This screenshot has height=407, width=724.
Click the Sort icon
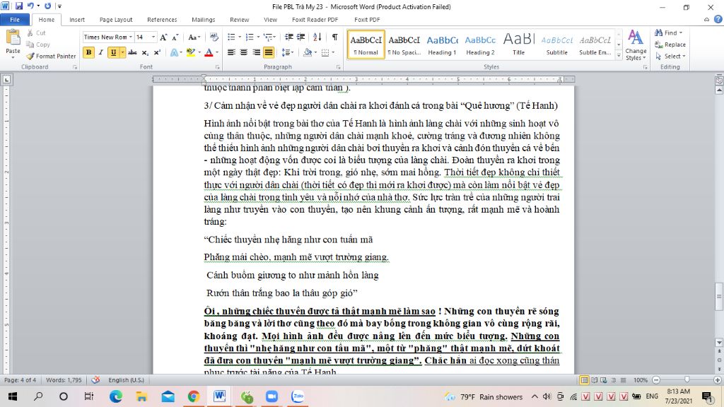point(317,37)
